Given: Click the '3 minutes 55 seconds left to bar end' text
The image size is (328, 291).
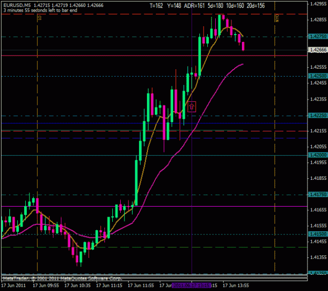Looking at the screenshot, I should [x=40, y=10].
